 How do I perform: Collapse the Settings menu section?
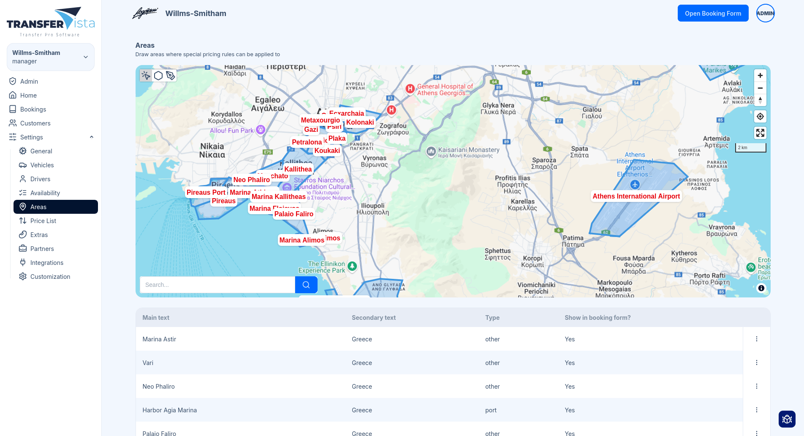click(51, 137)
